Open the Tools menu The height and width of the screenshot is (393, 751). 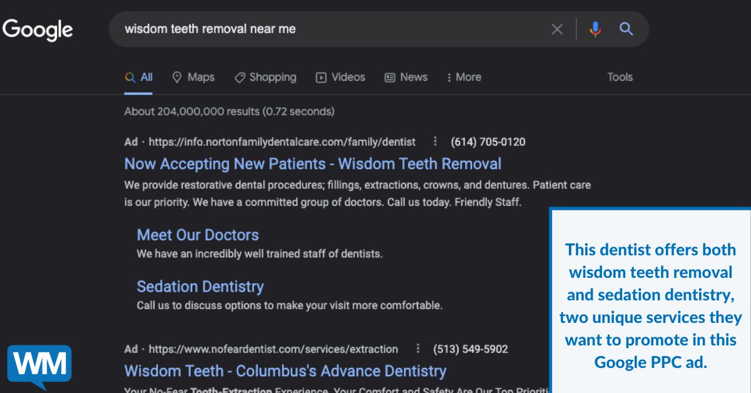[x=620, y=77]
